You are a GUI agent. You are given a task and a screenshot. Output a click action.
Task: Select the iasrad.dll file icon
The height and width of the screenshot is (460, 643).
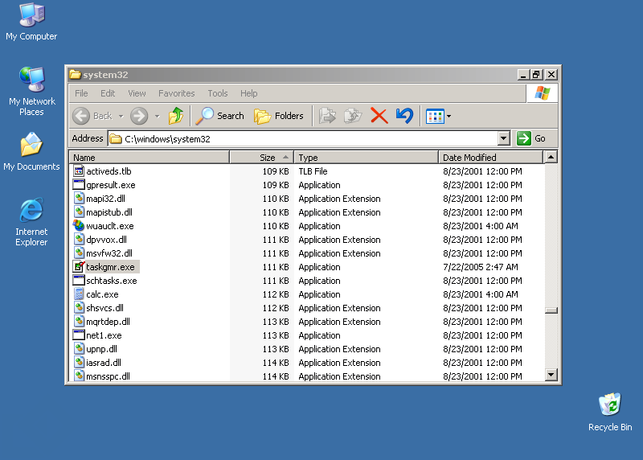click(79, 363)
